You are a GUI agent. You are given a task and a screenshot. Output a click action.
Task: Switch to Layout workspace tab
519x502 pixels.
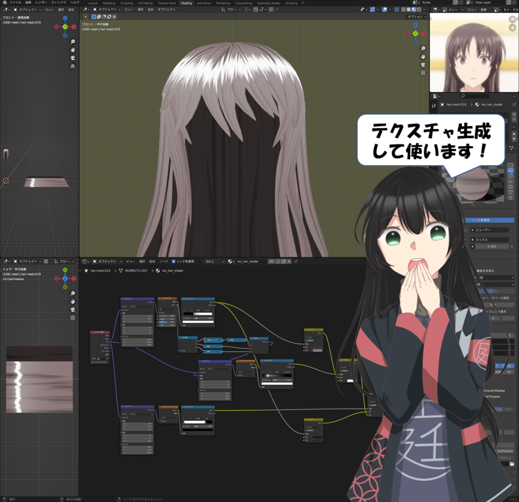point(93,3)
